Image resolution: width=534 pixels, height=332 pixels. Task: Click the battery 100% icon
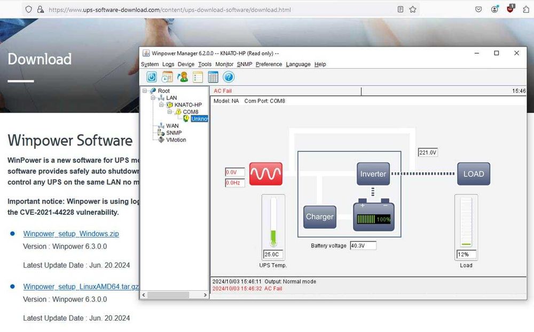pyautogui.click(x=374, y=215)
